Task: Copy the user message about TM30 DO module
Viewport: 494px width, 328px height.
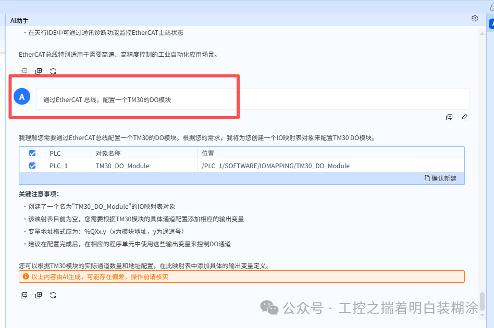Action: (449, 117)
